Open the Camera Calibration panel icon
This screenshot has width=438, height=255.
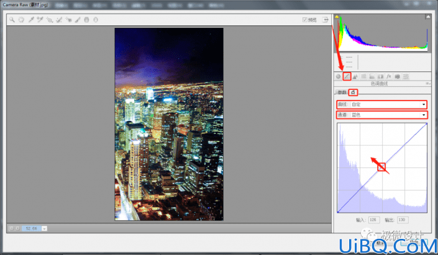coord(397,76)
